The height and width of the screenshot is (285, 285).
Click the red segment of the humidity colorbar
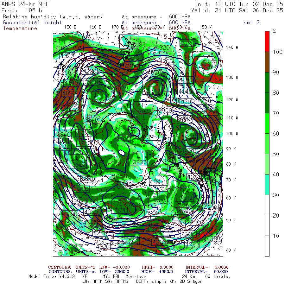pos(267,41)
